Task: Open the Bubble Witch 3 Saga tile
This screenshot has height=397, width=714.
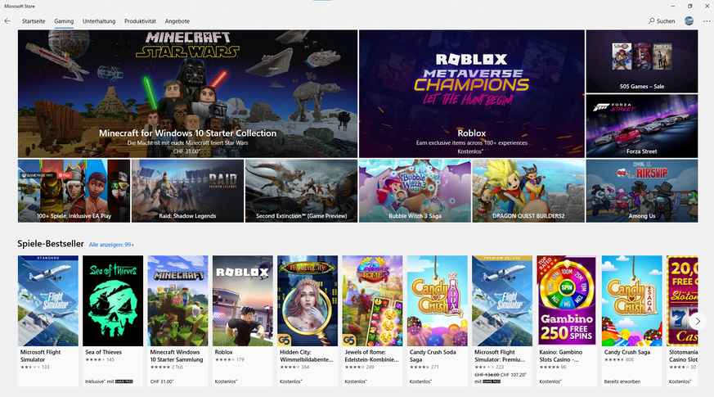Action: (x=415, y=191)
